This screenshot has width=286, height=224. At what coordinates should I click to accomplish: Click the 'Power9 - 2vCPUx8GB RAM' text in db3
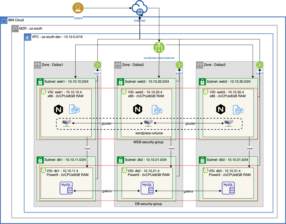pos(230,175)
